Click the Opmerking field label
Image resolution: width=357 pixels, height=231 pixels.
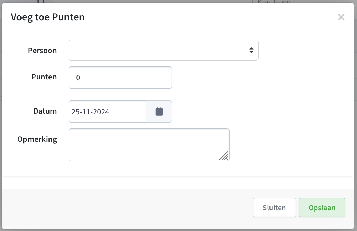pos(37,139)
